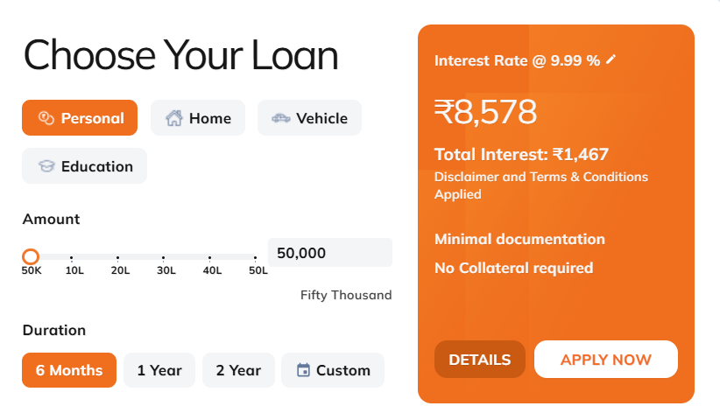Select the 6 Months duration option
The image size is (720, 420).
point(69,370)
